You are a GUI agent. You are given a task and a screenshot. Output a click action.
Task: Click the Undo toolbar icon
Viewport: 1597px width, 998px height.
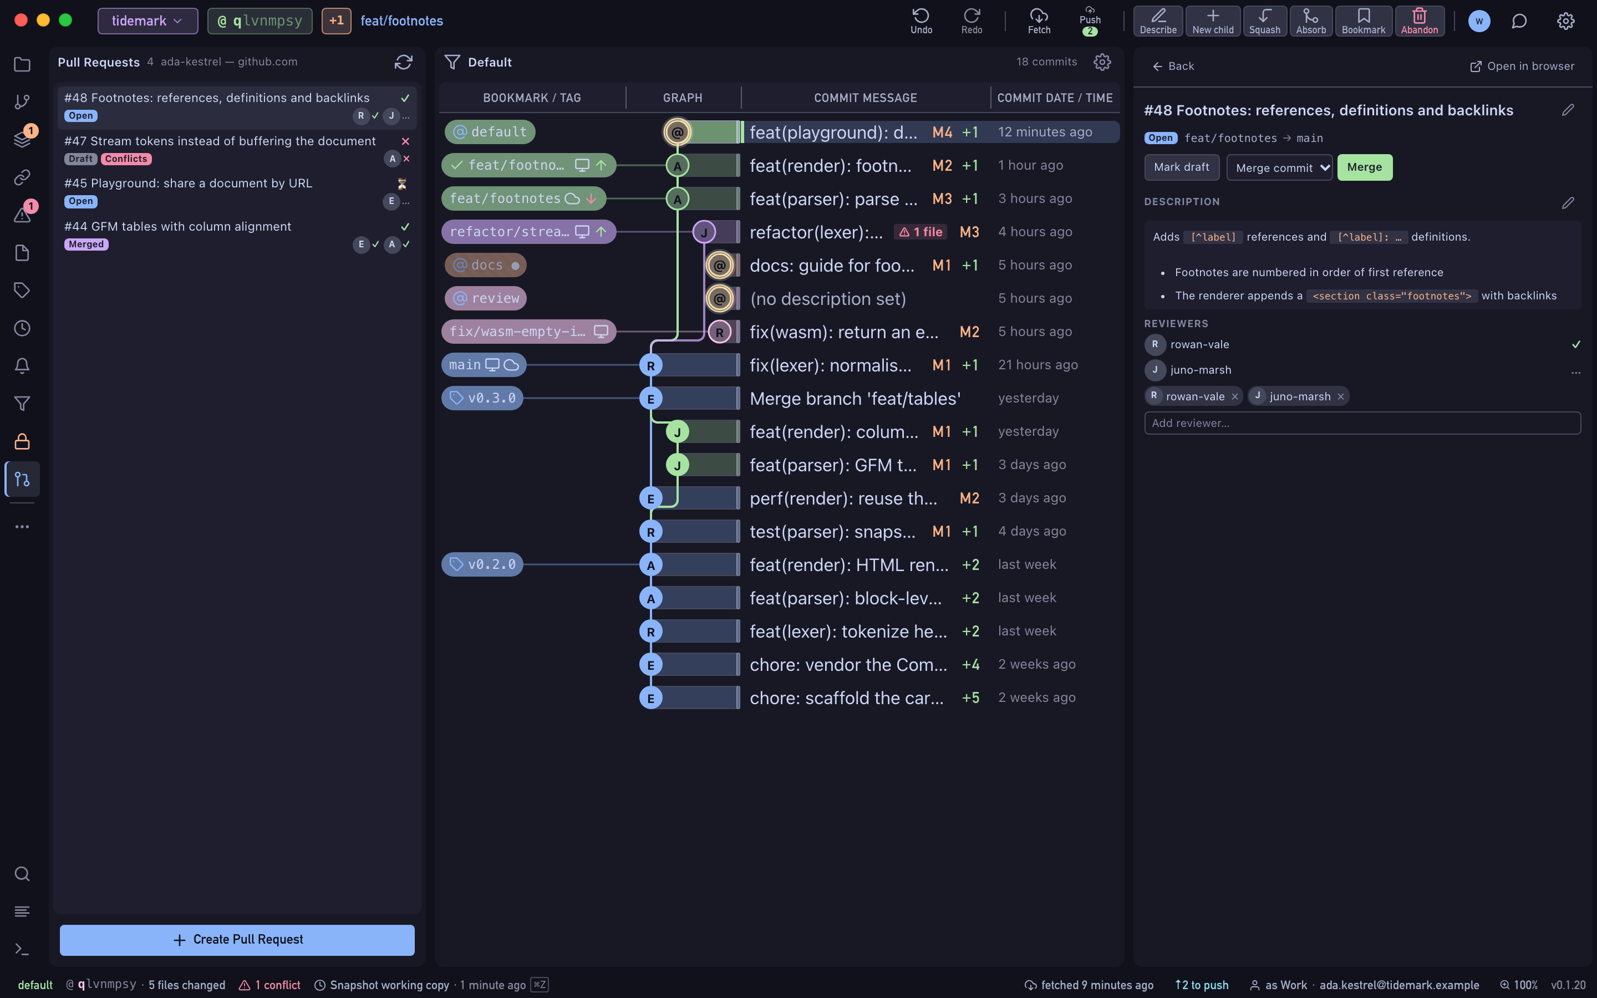pos(921,21)
